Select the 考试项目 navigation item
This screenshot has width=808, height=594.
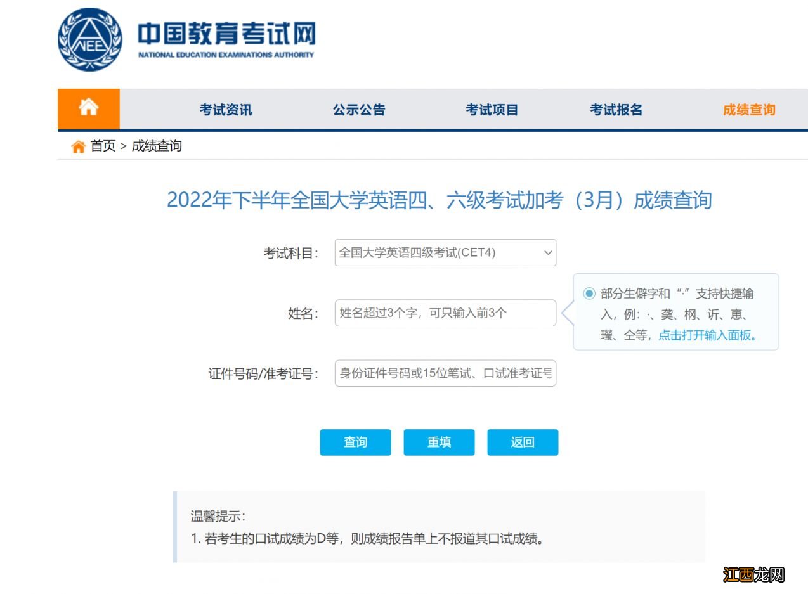492,109
